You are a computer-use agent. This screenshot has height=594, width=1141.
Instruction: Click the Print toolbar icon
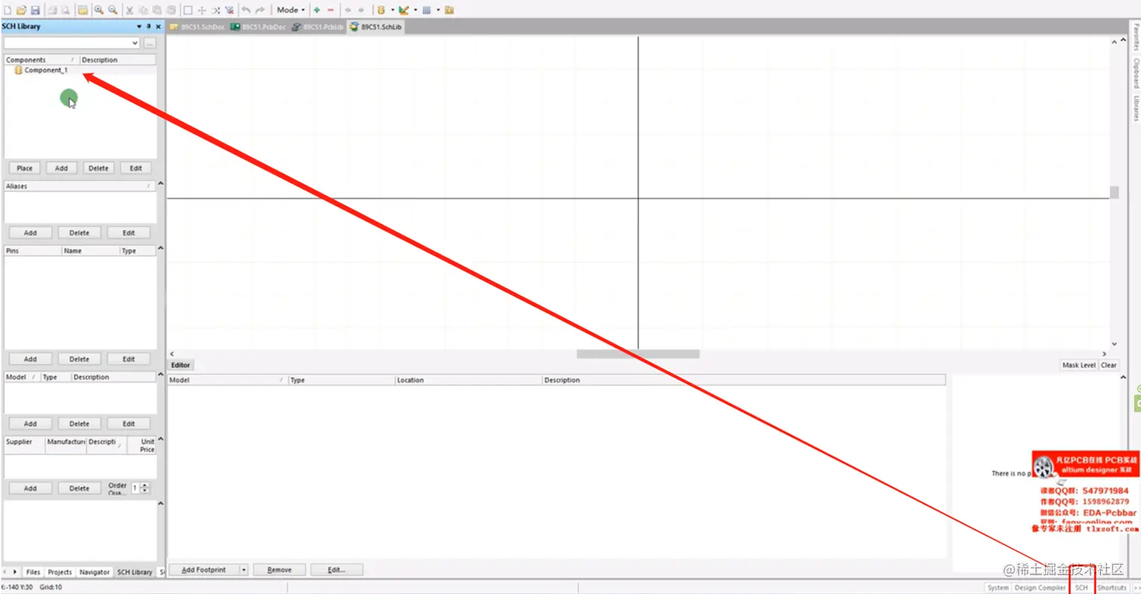coord(52,10)
